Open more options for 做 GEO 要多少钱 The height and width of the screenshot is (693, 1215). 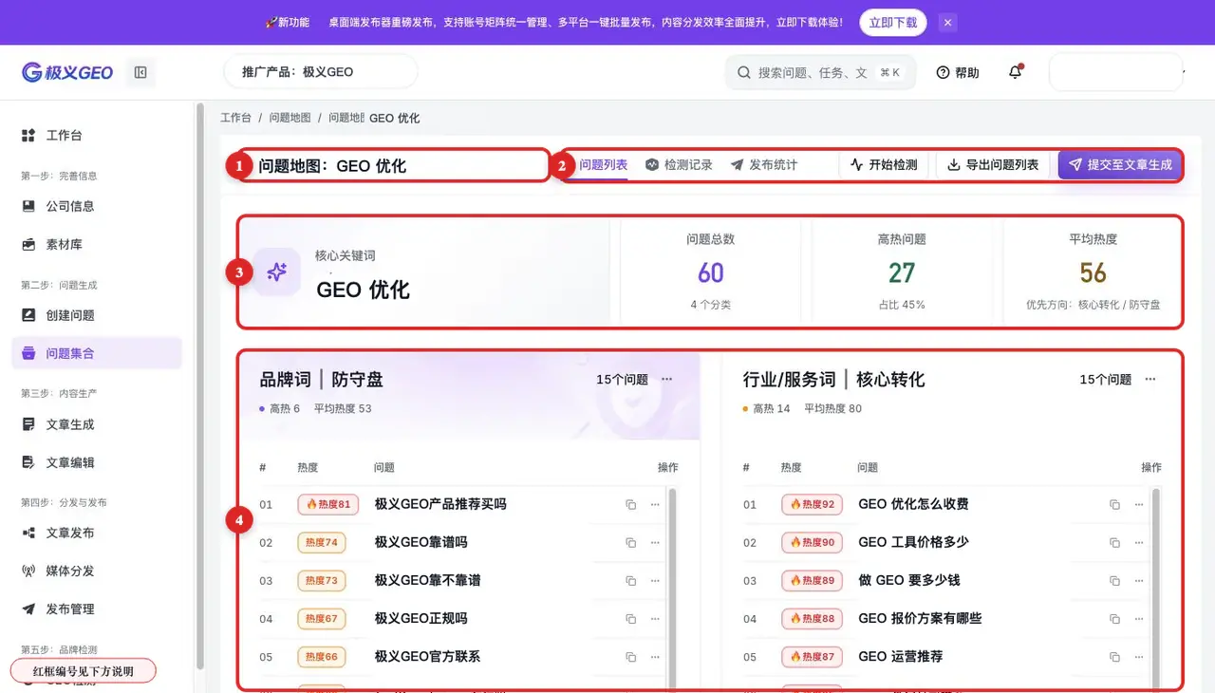pyautogui.click(x=1139, y=580)
